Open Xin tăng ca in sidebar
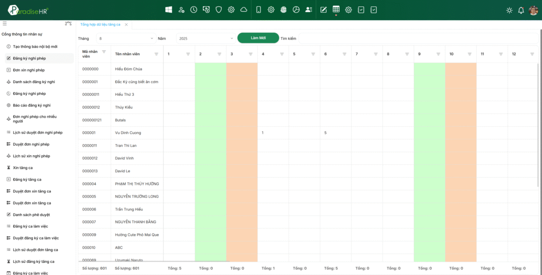542x275 pixels. (23, 168)
